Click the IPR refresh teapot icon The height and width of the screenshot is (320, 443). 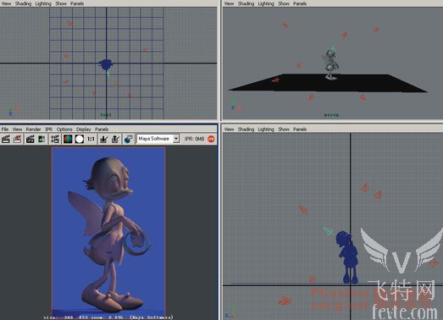128,139
